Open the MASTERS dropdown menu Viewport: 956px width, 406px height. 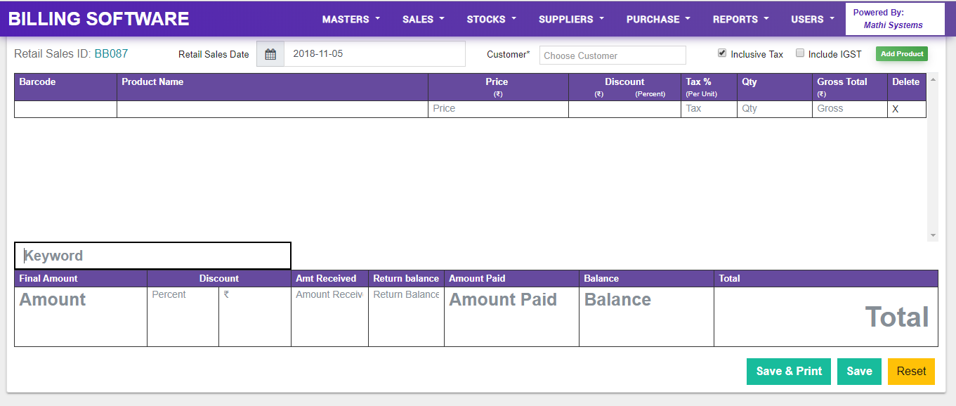tap(351, 20)
